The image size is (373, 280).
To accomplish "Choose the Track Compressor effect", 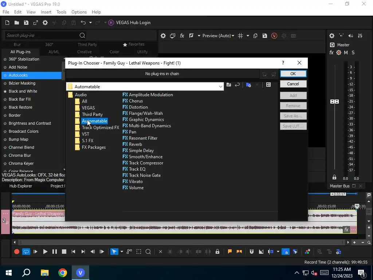I will coord(146,163).
